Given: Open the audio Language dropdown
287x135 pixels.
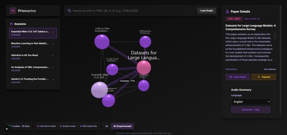Looking at the screenshot, I should [251, 102].
